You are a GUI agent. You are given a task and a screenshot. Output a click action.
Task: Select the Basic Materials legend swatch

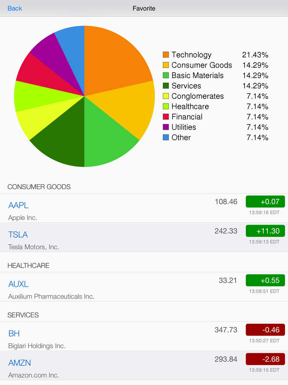pyautogui.click(x=166, y=76)
